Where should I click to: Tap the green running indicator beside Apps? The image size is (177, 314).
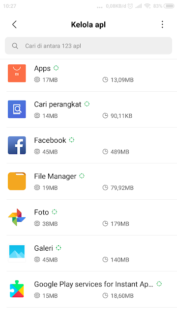56,68
